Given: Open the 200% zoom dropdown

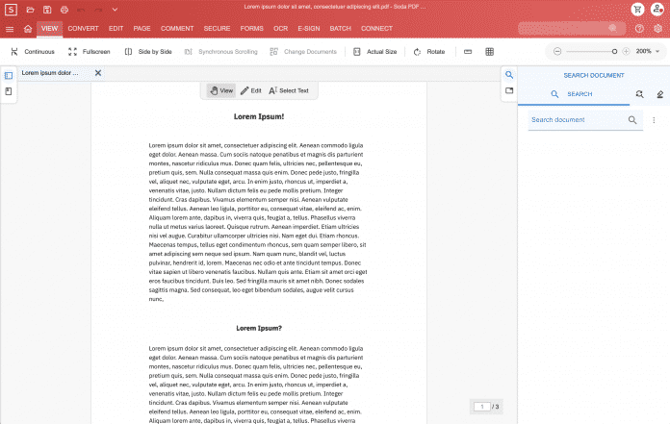Looking at the screenshot, I should (647, 51).
